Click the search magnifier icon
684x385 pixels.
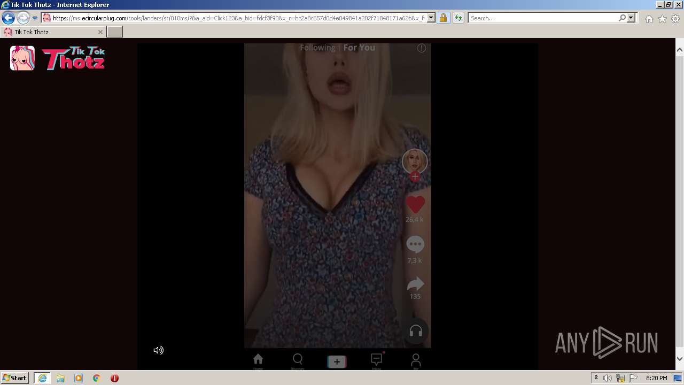coord(622,18)
